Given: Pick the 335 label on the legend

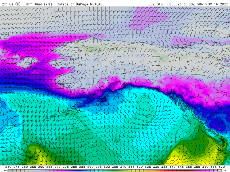Looking at the screenshot, I should click(164, 167).
